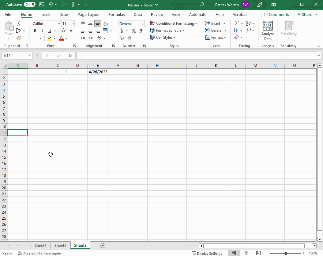The image size is (323, 256).
Task: Click Increase Decimal icon
Action: [122, 38]
